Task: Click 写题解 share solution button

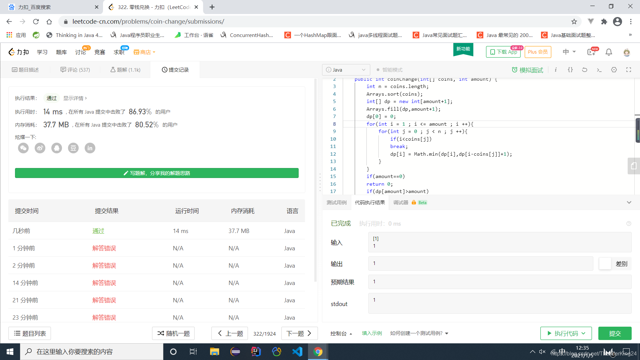Action: tap(156, 173)
